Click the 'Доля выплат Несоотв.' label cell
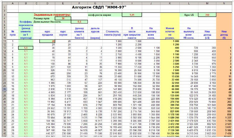Image resolution: width=234 pixels, height=138 pixels. (x=52, y=22)
